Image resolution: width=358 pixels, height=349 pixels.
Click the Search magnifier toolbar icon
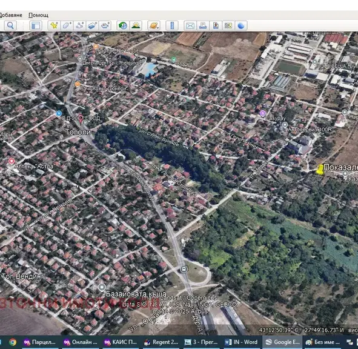point(10,25)
